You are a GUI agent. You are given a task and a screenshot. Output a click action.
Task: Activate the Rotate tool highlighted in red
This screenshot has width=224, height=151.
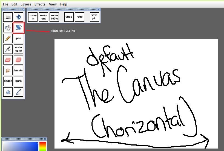(19, 28)
